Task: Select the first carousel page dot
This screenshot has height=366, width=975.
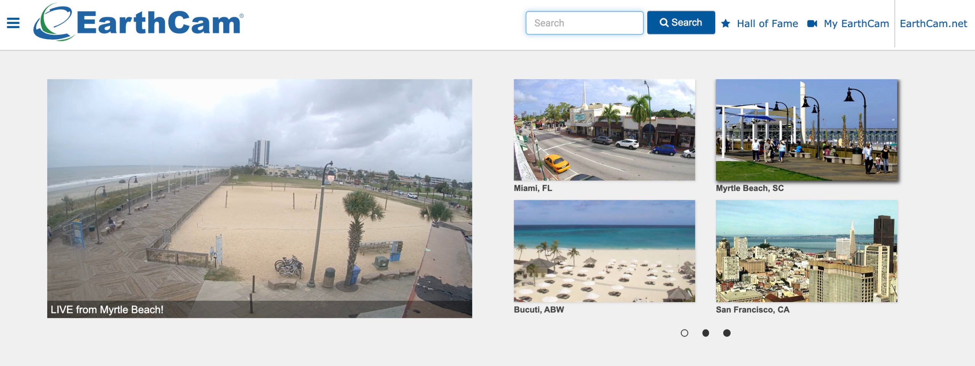Action: 684,333
